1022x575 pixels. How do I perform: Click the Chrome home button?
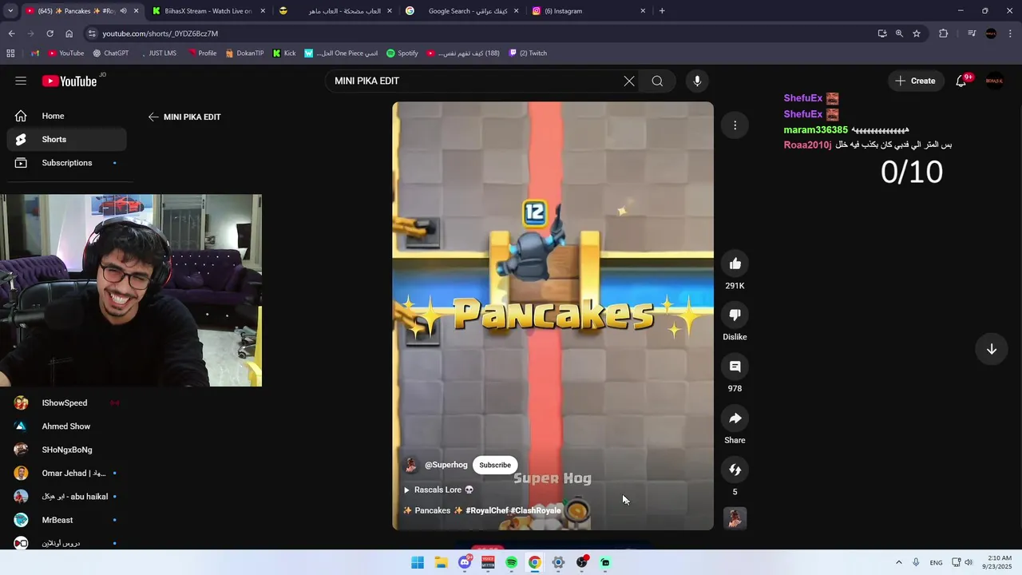(x=69, y=34)
